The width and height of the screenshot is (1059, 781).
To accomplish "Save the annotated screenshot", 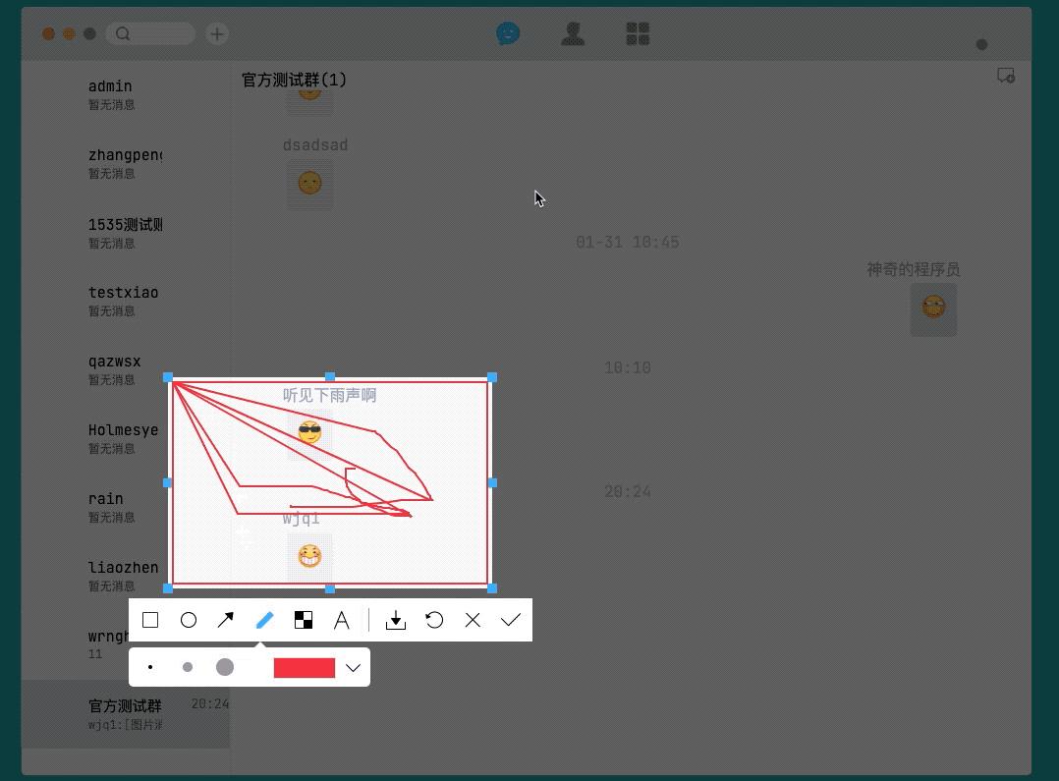I will 396,620.
